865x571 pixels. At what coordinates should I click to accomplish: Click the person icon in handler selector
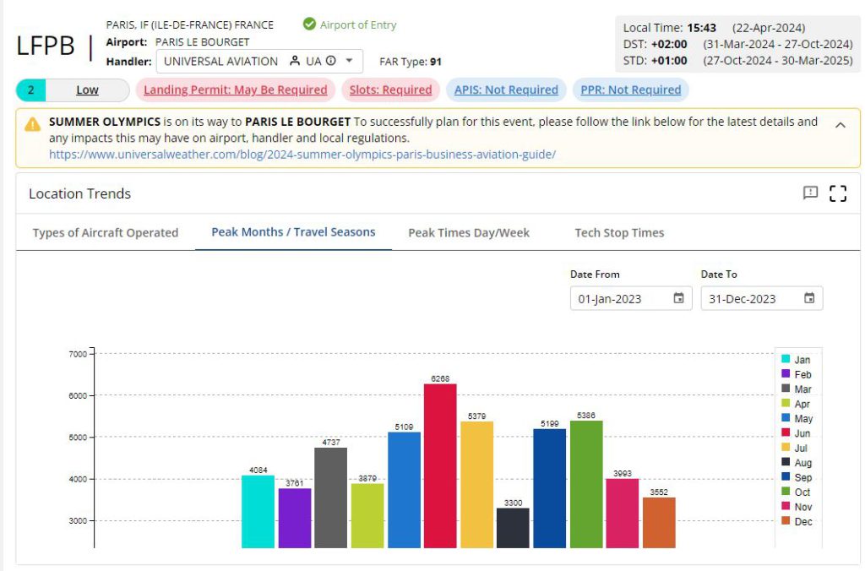click(x=294, y=61)
